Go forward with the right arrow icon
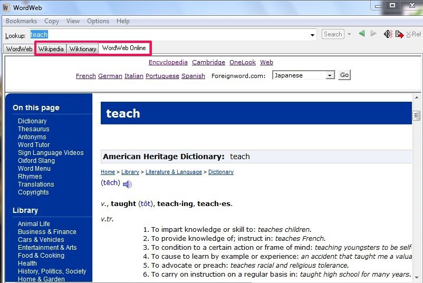This screenshot has width=423, height=283. click(x=373, y=34)
